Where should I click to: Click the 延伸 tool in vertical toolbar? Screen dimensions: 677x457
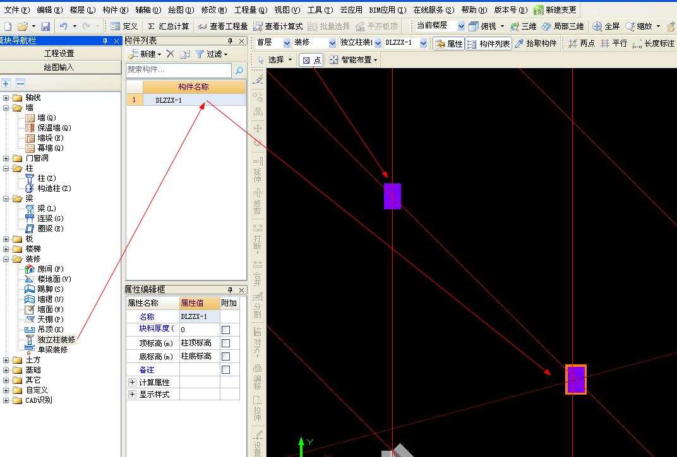click(x=258, y=170)
